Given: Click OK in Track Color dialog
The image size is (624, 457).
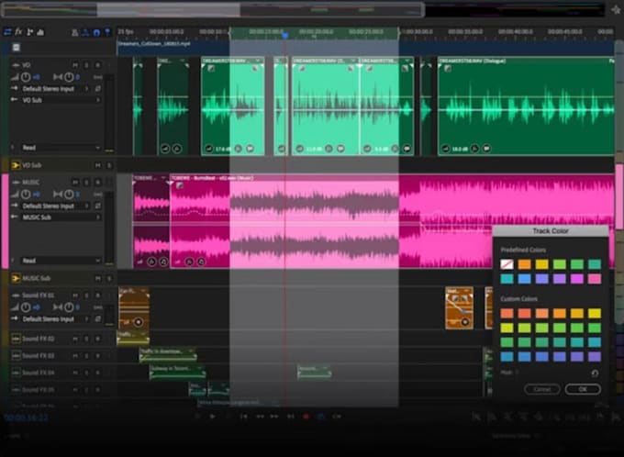Looking at the screenshot, I should pos(583,389).
